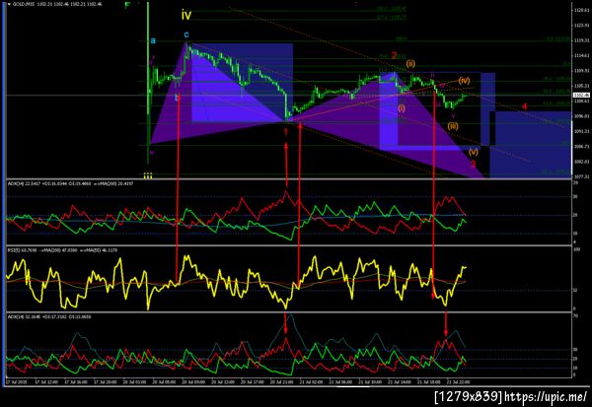Image resolution: width=592 pixels, height=407 pixels.
Task: Click the 1077.31 price at the scale bottom
Action: pos(581,176)
